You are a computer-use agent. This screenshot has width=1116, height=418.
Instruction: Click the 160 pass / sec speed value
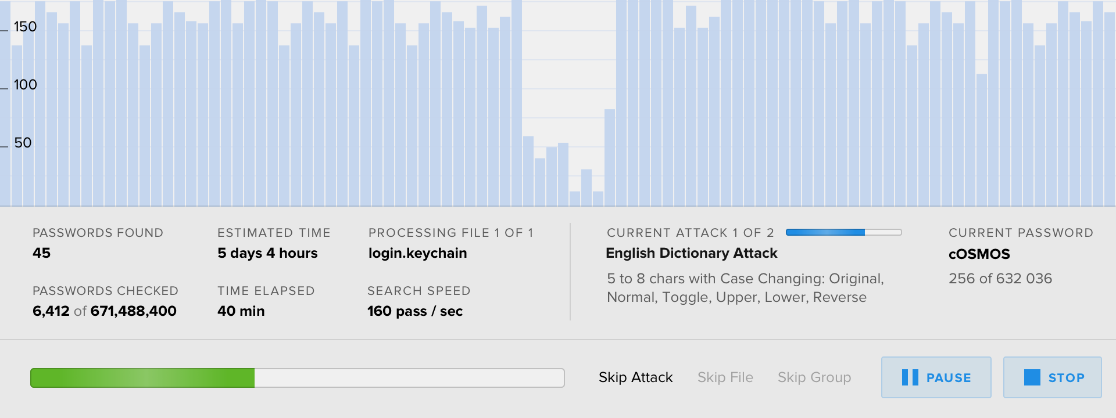pos(414,311)
